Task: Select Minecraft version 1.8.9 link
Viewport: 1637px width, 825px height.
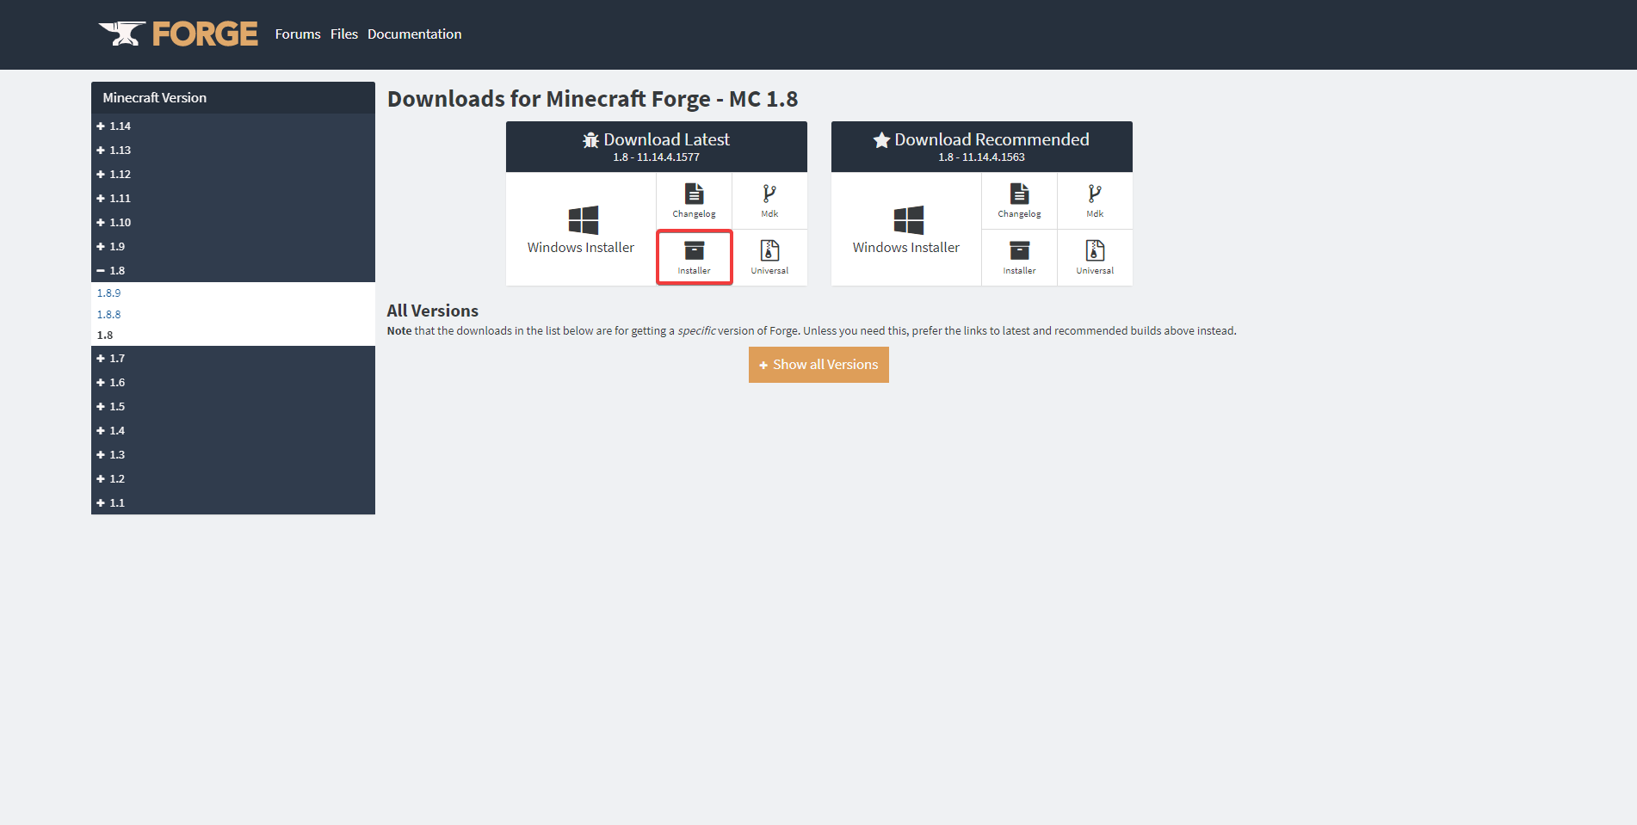Action: pyautogui.click(x=108, y=293)
